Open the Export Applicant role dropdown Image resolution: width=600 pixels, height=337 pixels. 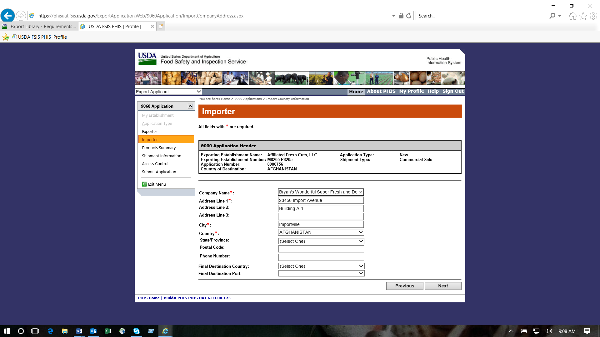tap(168, 92)
